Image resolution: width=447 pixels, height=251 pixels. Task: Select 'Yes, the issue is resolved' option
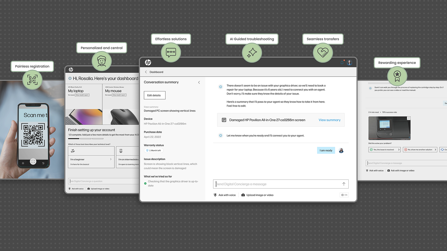pyautogui.click(x=384, y=150)
